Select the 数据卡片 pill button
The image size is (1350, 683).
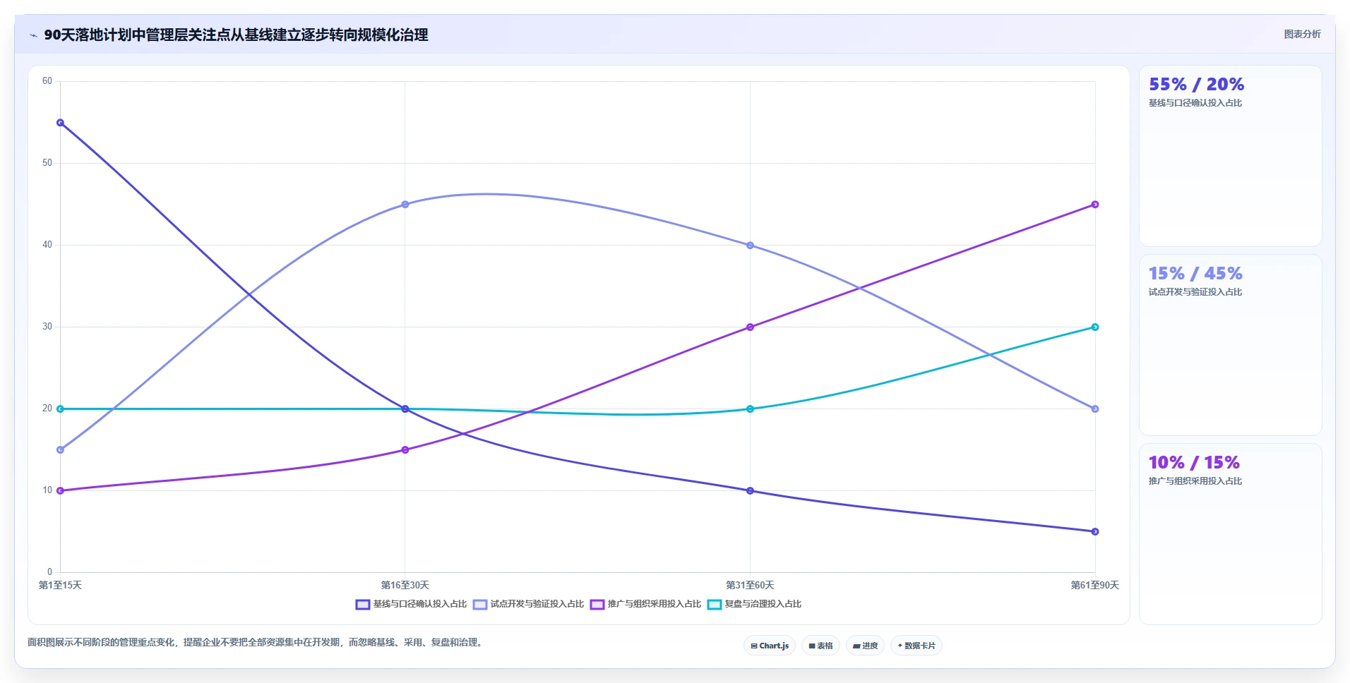pos(916,646)
